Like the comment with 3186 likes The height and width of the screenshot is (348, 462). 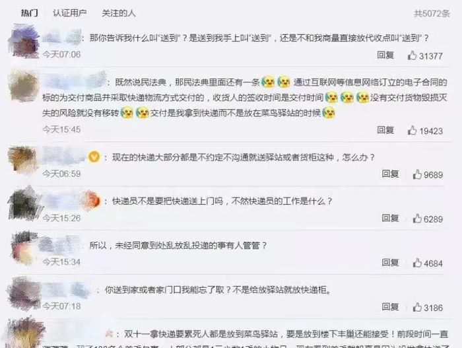pyautogui.click(x=417, y=307)
